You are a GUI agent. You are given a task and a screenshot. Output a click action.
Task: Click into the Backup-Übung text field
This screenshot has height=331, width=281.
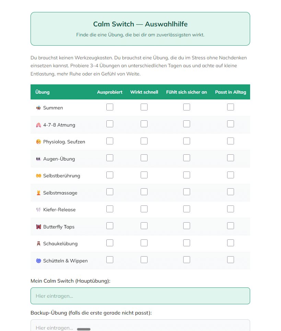point(140,327)
